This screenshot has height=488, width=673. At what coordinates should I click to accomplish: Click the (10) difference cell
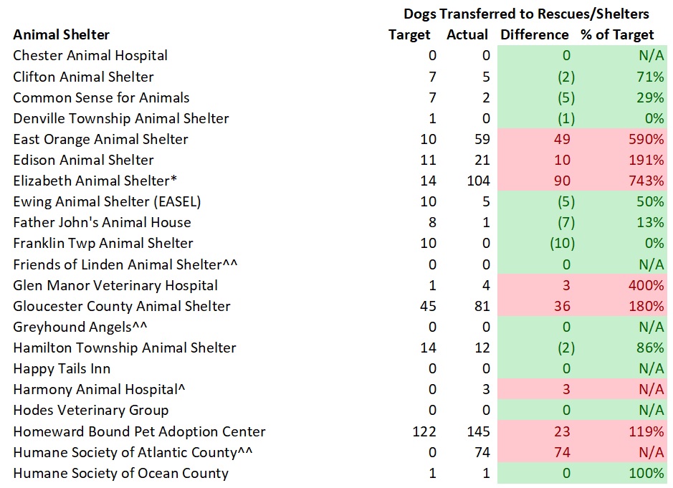(562, 243)
